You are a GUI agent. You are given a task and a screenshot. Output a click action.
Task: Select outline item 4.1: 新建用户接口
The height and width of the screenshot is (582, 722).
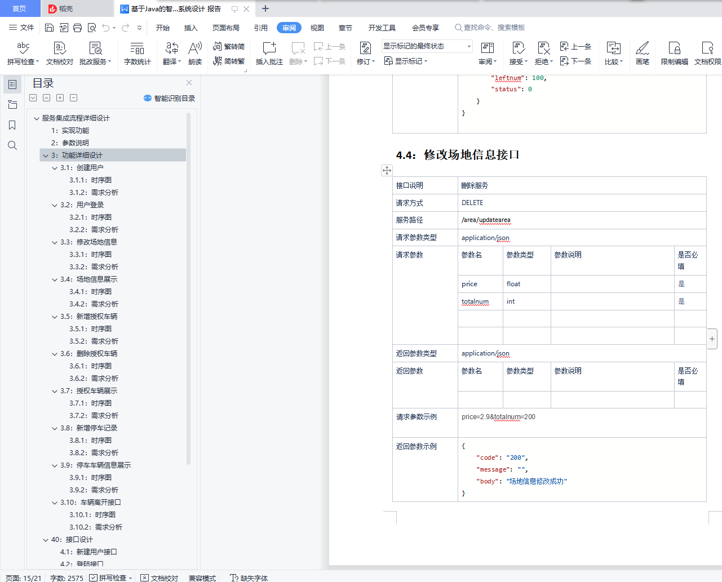pos(88,552)
